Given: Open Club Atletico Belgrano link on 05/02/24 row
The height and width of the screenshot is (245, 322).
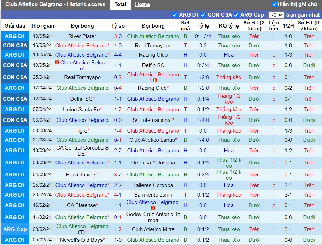Looking at the screenshot, I should (x=153, y=240).
